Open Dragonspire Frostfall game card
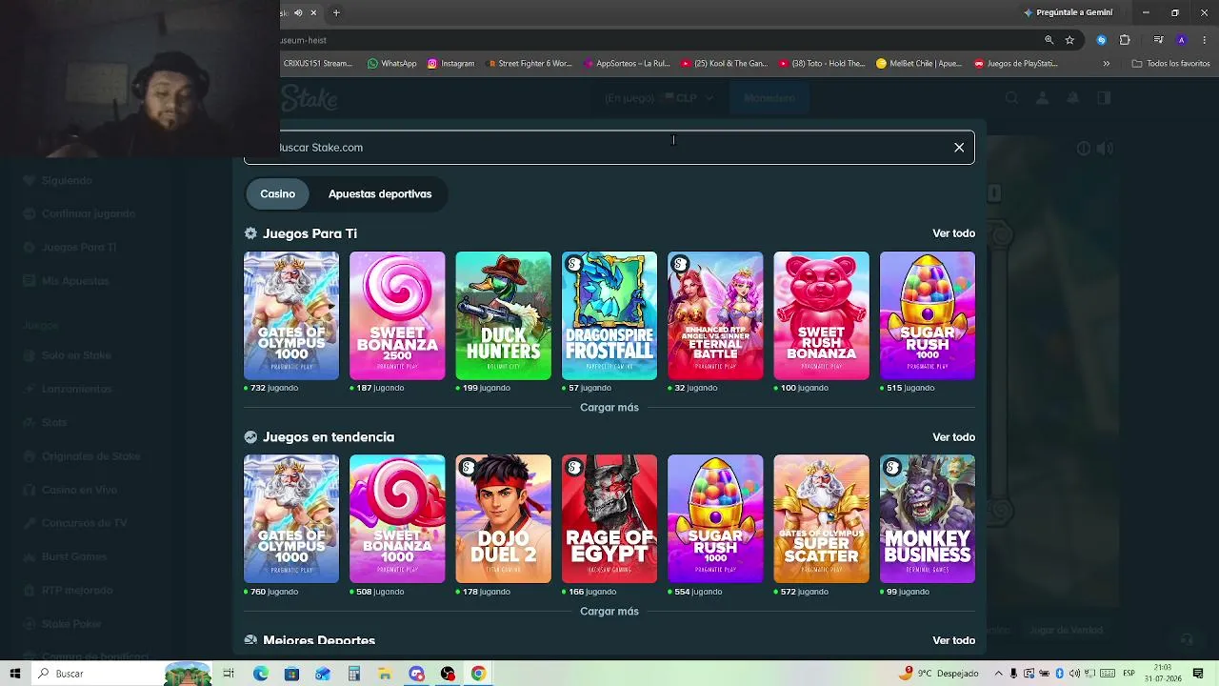This screenshot has height=686, width=1219. 609,315
